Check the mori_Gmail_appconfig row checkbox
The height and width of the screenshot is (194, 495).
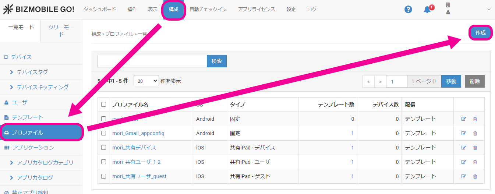103,133
